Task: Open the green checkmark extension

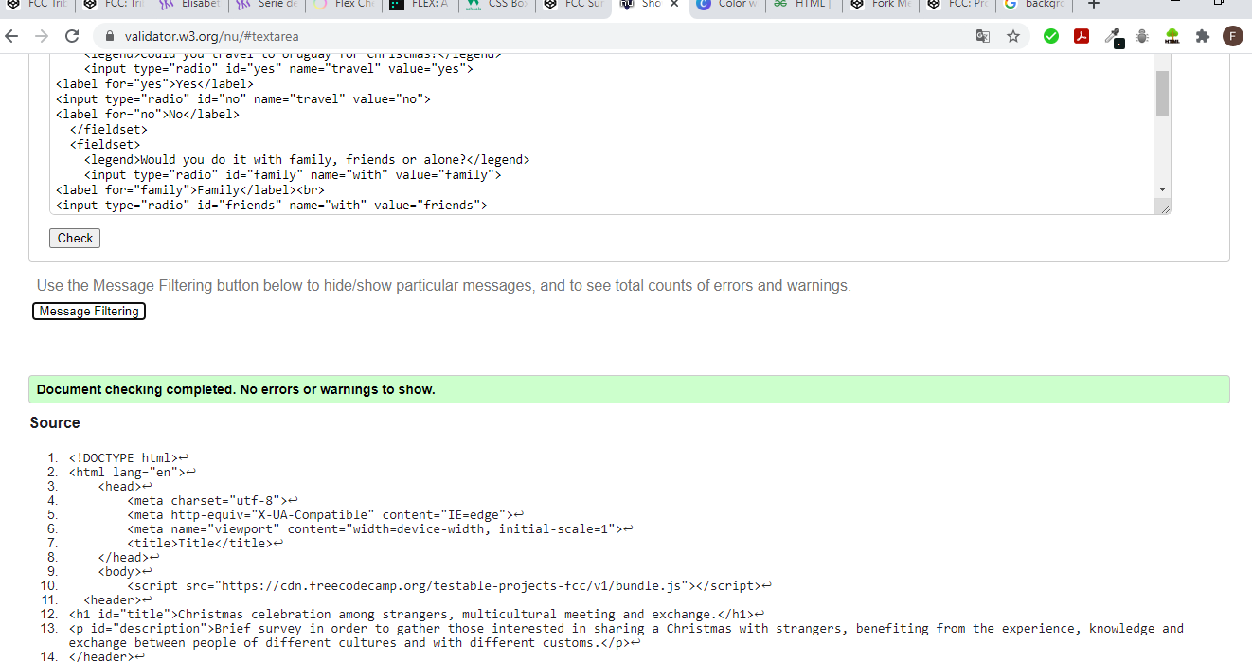Action: (1051, 36)
